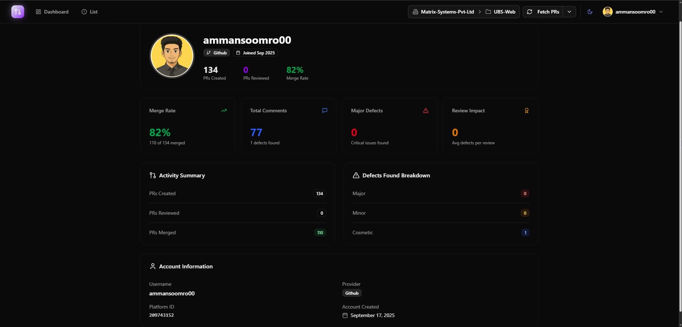Select the UBS-Web repository breadcrumb
Image resolution: width=682 pixels, height=327 pixels.
500,12
